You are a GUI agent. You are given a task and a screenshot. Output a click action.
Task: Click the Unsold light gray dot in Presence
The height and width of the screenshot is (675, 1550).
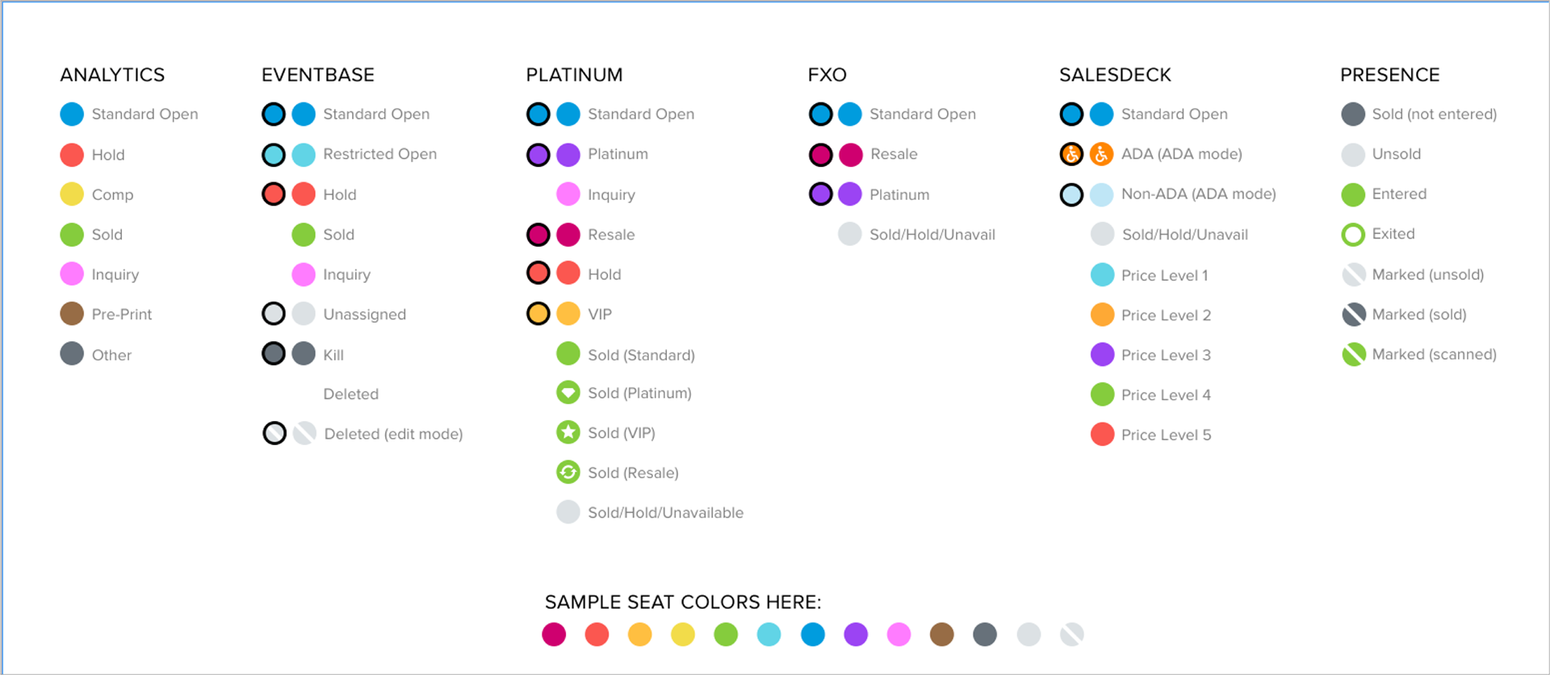[1353, 154]
